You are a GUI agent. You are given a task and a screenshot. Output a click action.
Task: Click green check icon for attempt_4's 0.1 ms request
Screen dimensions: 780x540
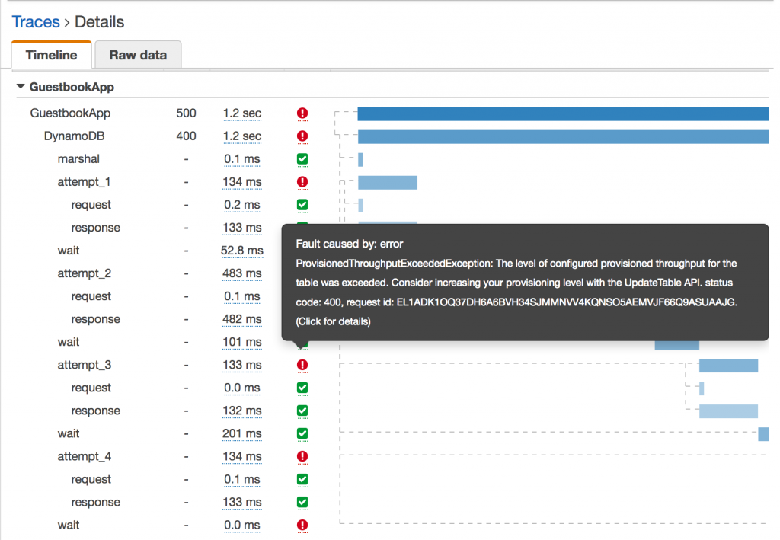302,479
